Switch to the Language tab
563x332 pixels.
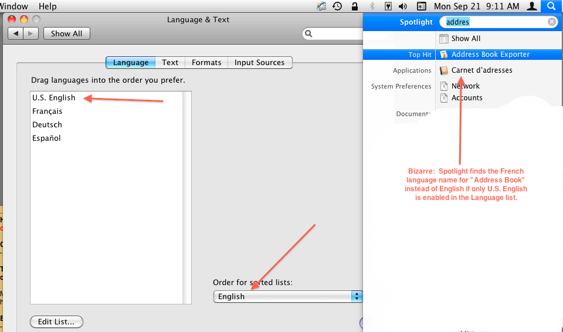coord(131,63)
